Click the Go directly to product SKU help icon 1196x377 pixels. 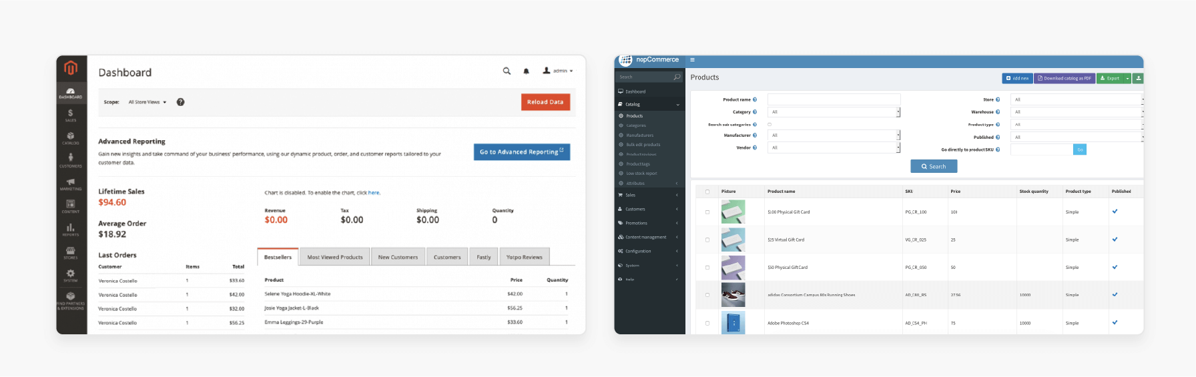(998, 149)
